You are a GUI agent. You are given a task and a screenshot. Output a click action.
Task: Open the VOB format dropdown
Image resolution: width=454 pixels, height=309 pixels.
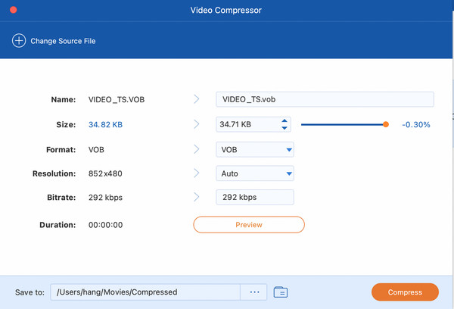click(x=255, y=149)
